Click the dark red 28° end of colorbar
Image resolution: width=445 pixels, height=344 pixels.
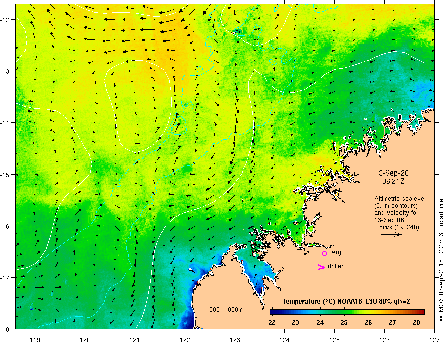[421, 312]
